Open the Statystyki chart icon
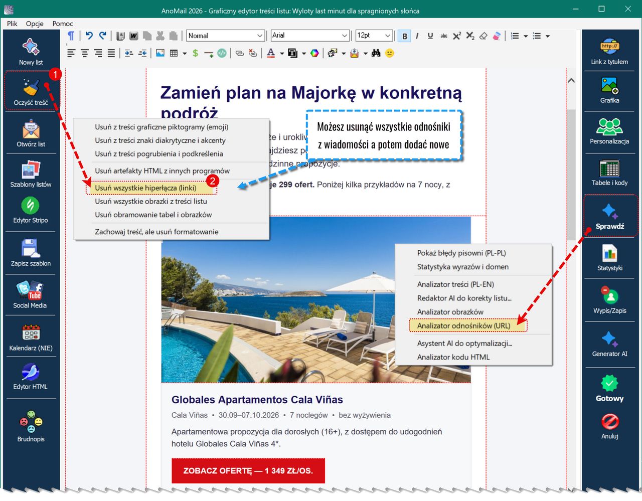 point(609,258)
